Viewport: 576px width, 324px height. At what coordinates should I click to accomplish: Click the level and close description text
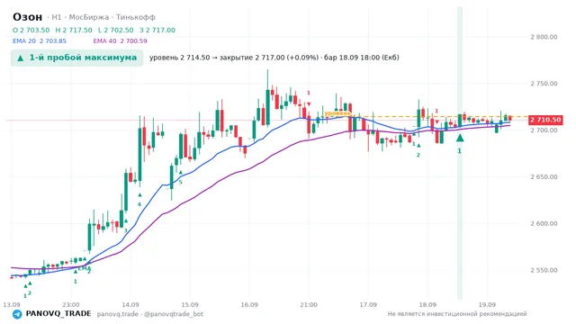pos(274,58)
